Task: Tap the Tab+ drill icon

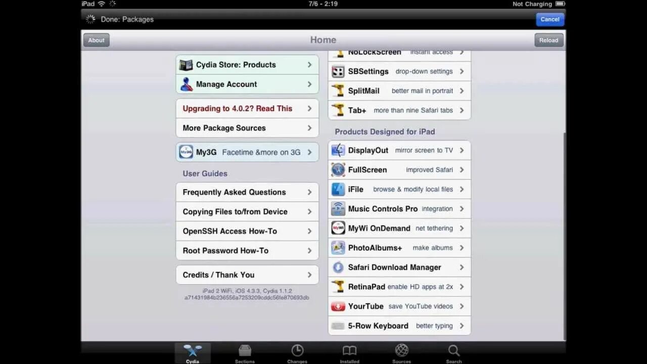Action: (x=338, y=110)
